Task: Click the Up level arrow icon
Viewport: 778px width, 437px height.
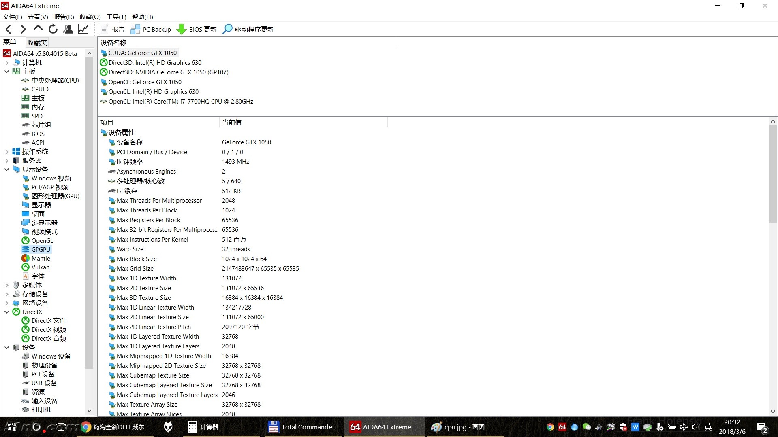Action: click(x=38, y=28)
